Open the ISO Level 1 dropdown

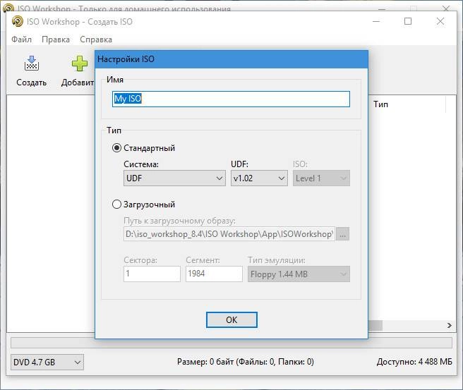pyautogui.click(x=321, y=178)
